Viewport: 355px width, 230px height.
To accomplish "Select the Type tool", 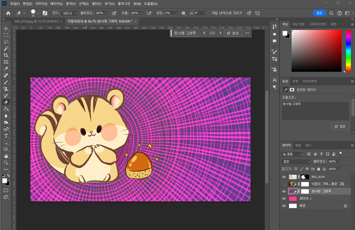I will pyautogui.click(x=6, y=136).
